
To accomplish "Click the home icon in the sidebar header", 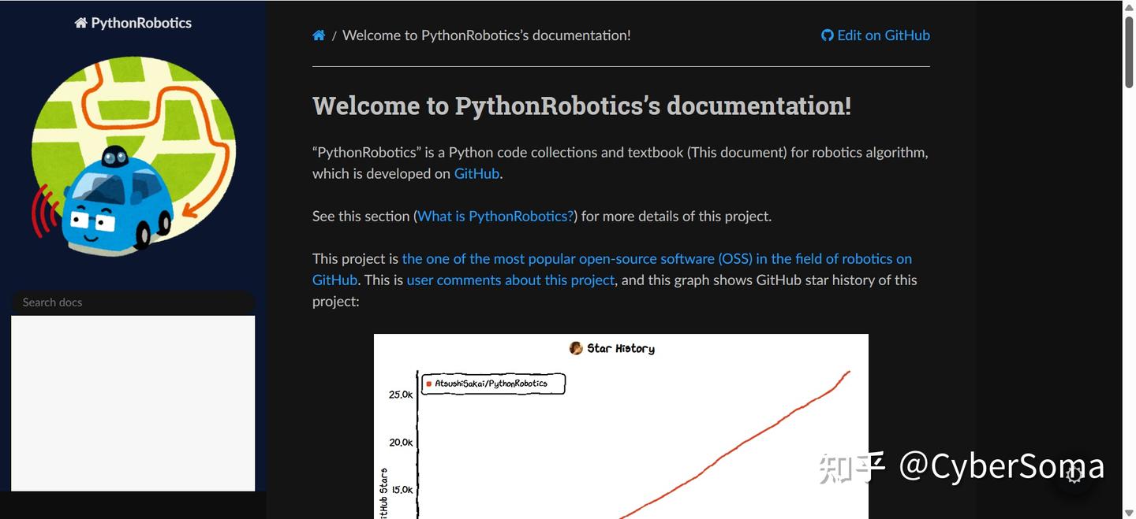I will tap(80, 23).
